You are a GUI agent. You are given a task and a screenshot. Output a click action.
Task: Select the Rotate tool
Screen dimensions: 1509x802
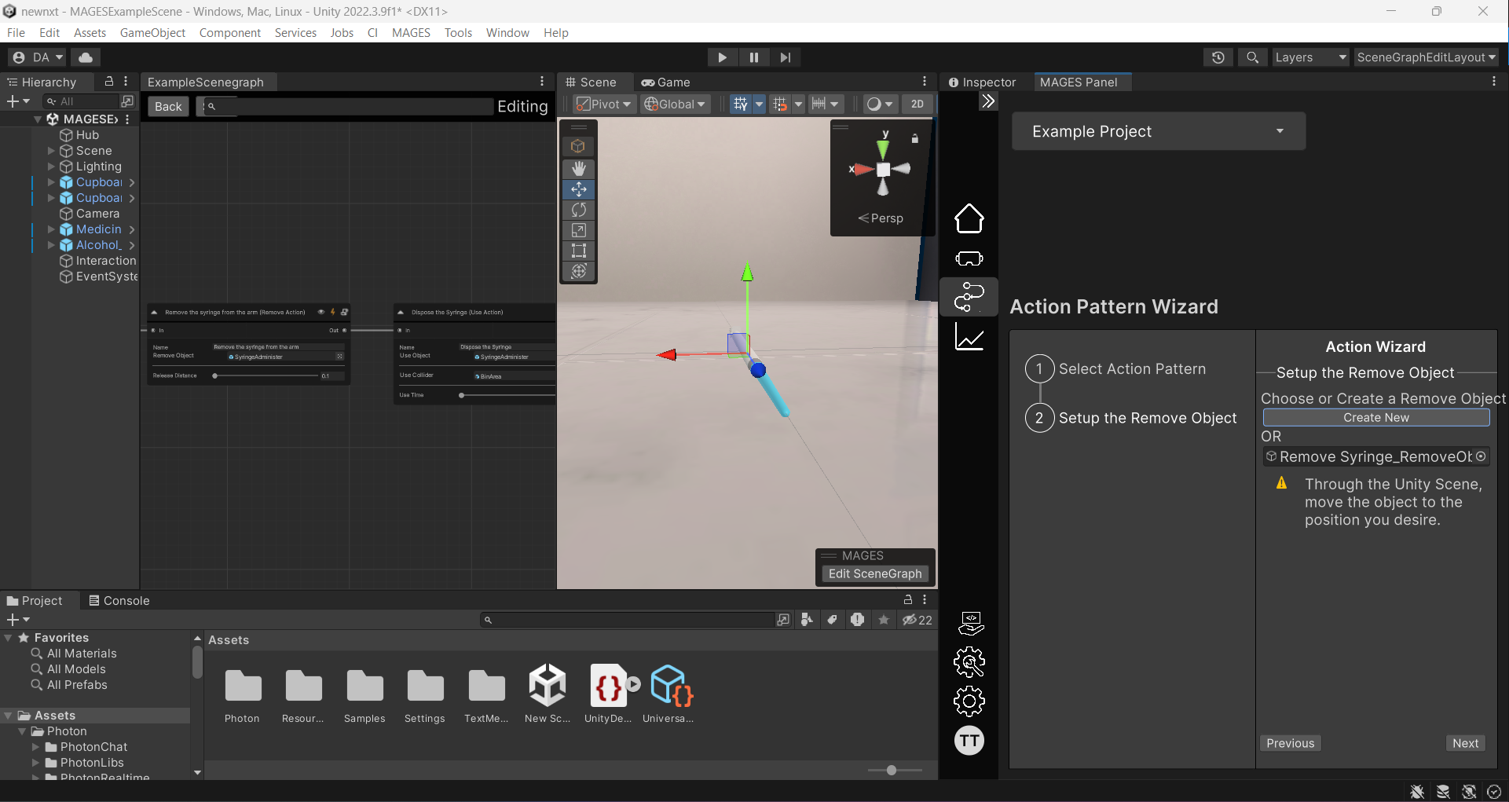pos(579,210)
